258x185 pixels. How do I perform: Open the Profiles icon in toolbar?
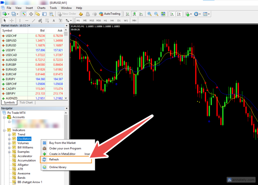point(14,14)
